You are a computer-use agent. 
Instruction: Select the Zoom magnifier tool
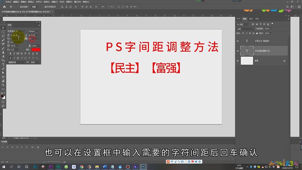coord(3,85)
